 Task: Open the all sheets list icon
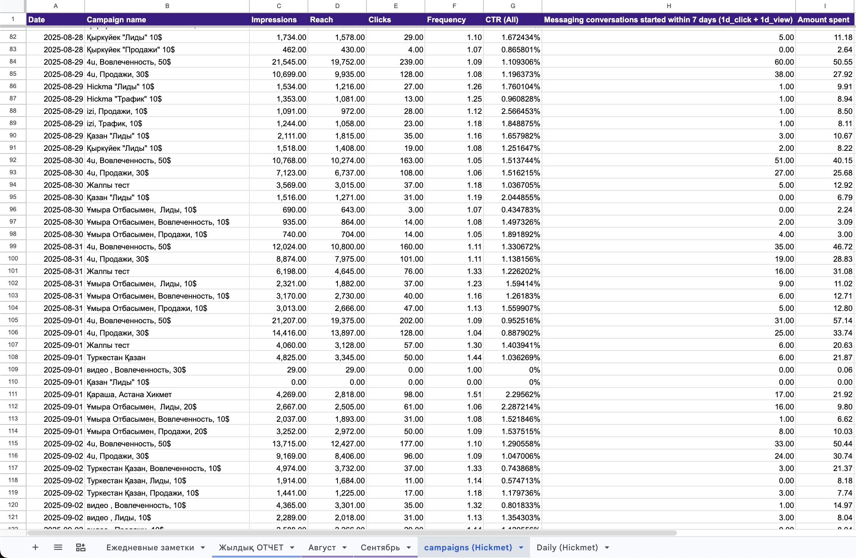(x=58, y=547)
